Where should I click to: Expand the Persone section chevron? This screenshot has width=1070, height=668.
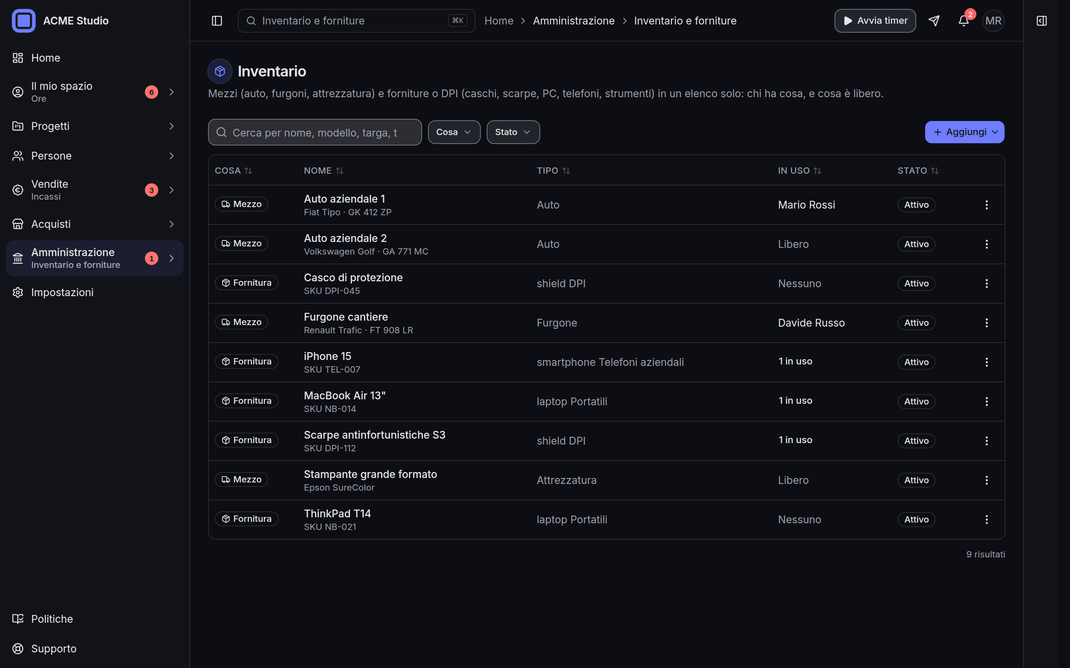[x=172, y=156]
